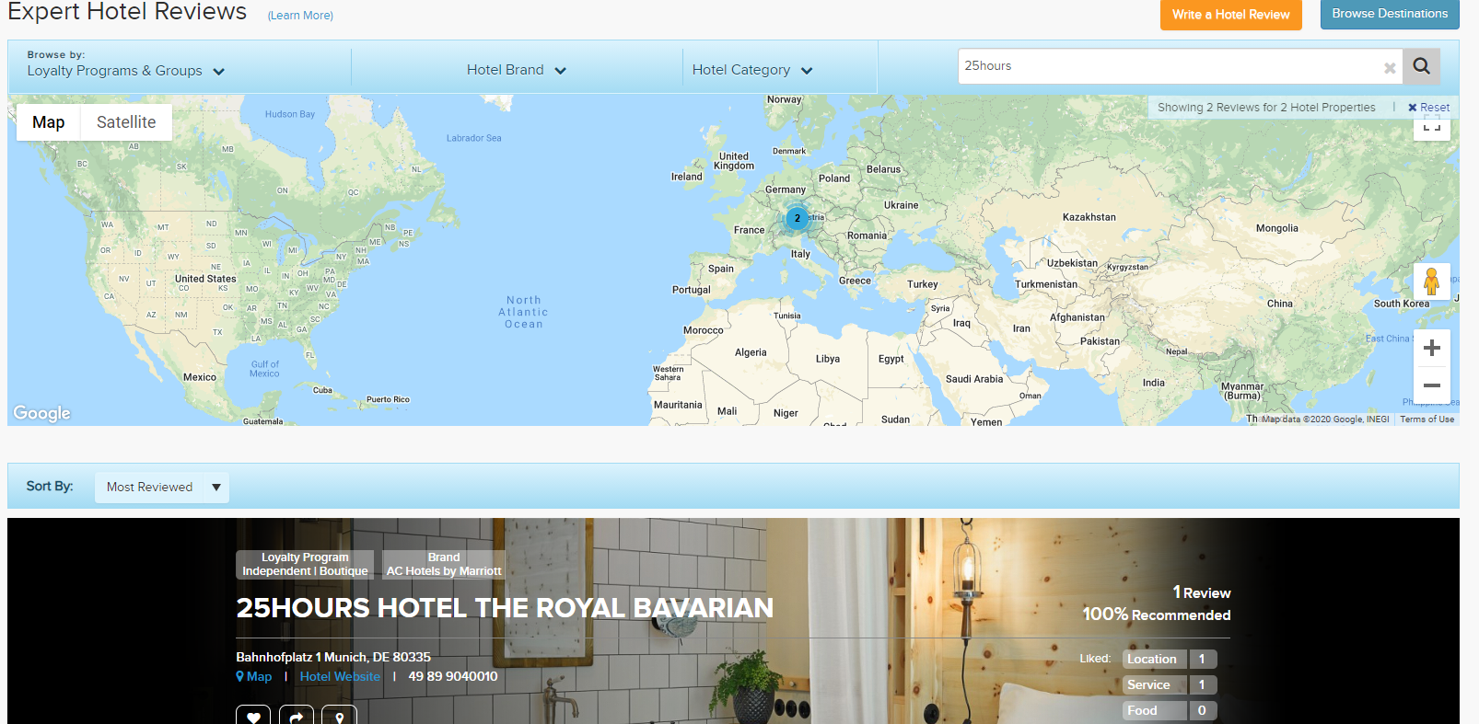Open the Google logo on map

pyautogui.click(x=42, y=413)
